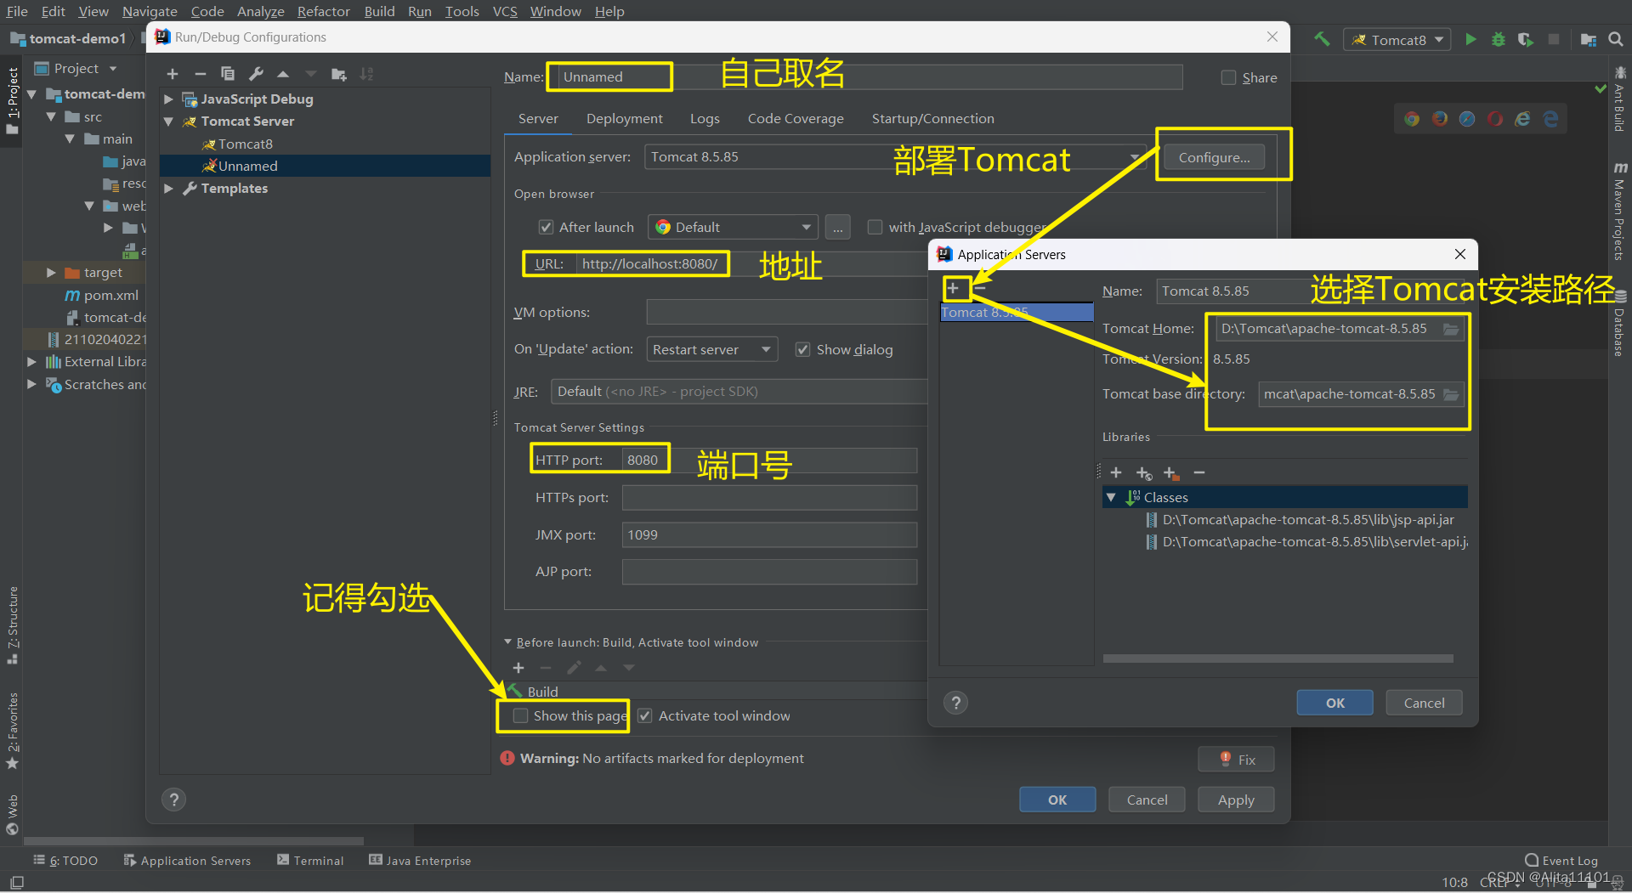
Task: Click OK in Application Servers dialog
Action: [x=1334, y=703]
